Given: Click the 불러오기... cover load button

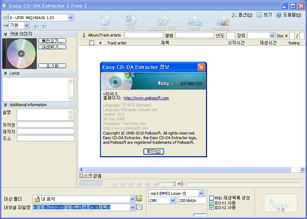Looking at the screenshot, I should point(52,41).
